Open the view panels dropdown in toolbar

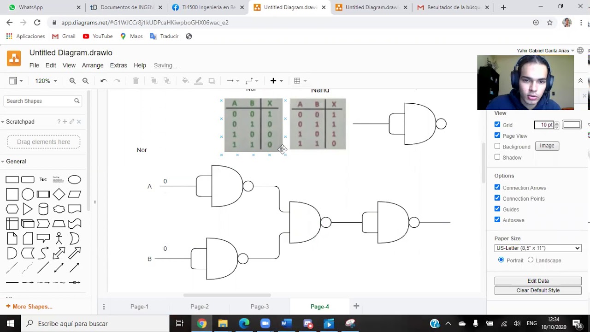coord(16,81)
